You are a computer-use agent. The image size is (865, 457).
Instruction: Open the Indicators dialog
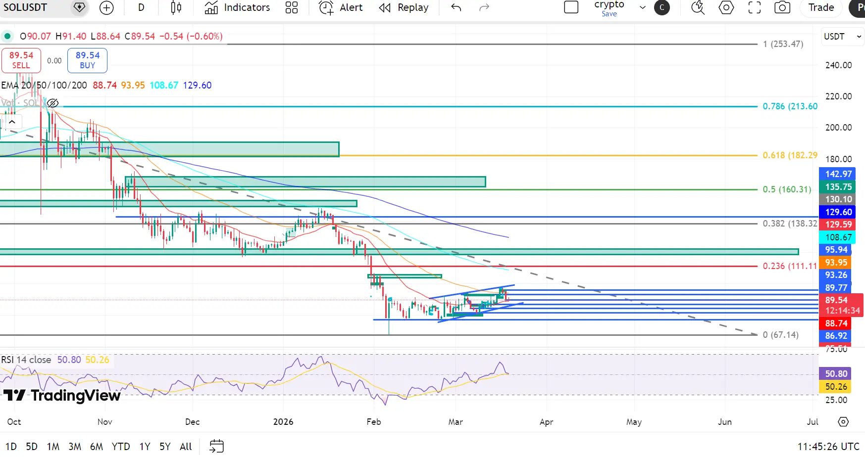click(x=237, y=7)
